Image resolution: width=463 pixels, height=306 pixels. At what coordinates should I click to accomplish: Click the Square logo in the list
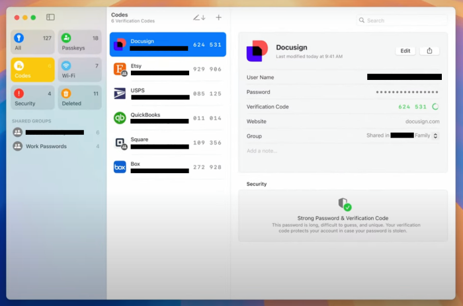pyautogui.click(x=120, y=143)
